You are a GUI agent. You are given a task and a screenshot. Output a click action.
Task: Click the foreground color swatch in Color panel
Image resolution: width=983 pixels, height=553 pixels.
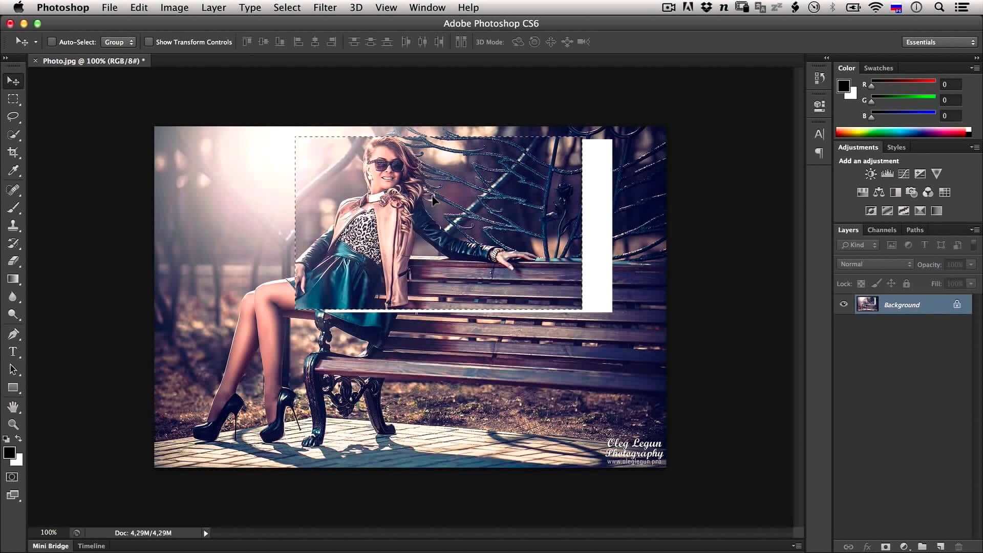(843, 86)
